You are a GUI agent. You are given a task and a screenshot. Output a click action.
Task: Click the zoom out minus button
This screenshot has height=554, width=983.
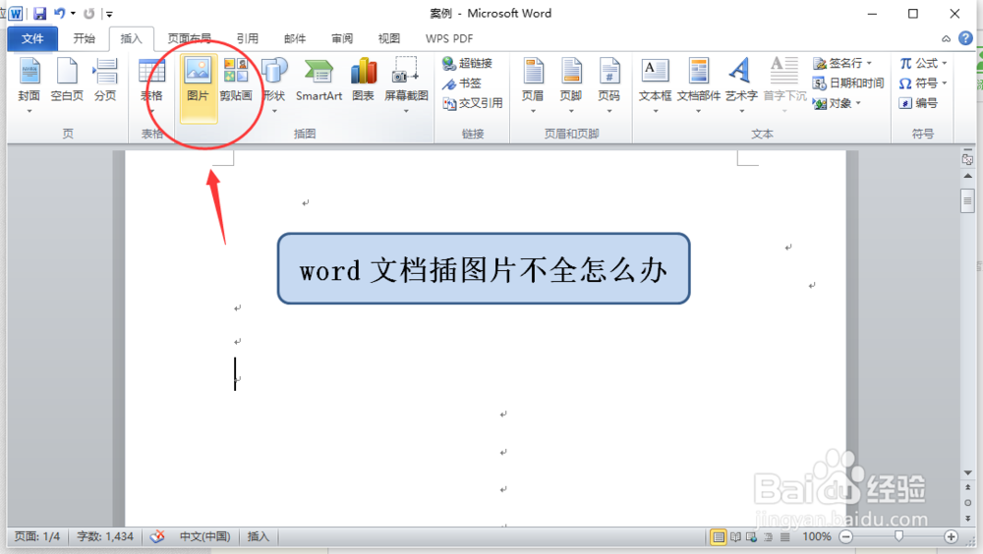[x=846, y=536]
